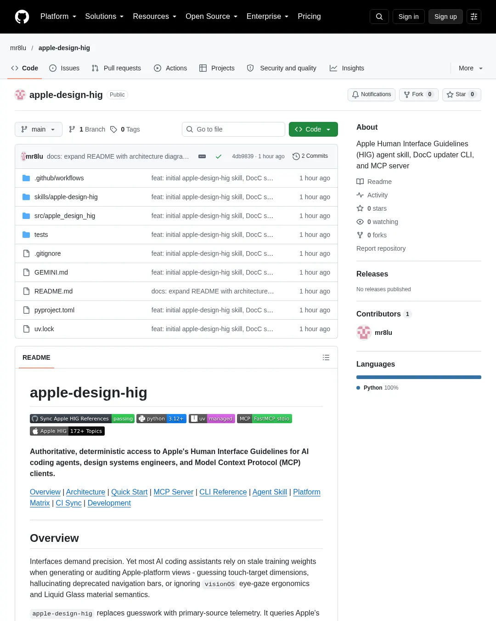The width and height of the screenshot is (496, 621).
Task: Open the 0 watching link
Action: (378, 222)
